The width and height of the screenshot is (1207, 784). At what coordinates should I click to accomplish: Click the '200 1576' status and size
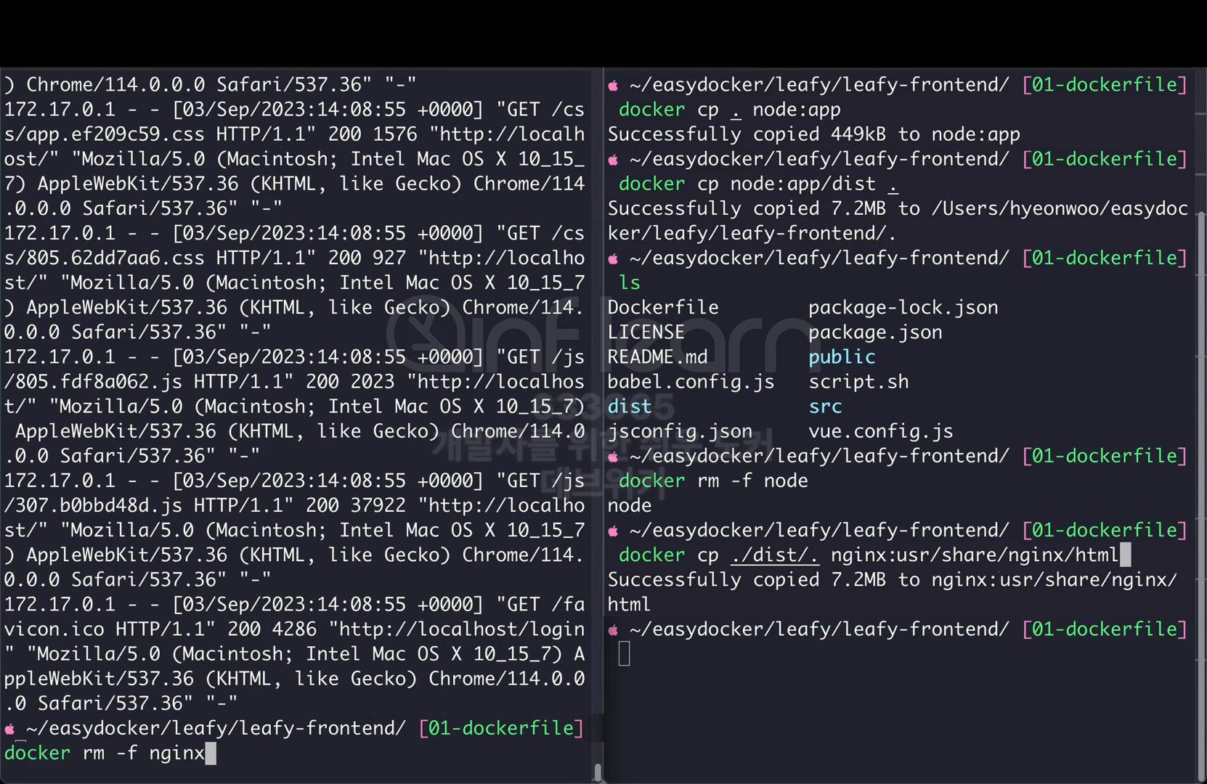[373, 134]
